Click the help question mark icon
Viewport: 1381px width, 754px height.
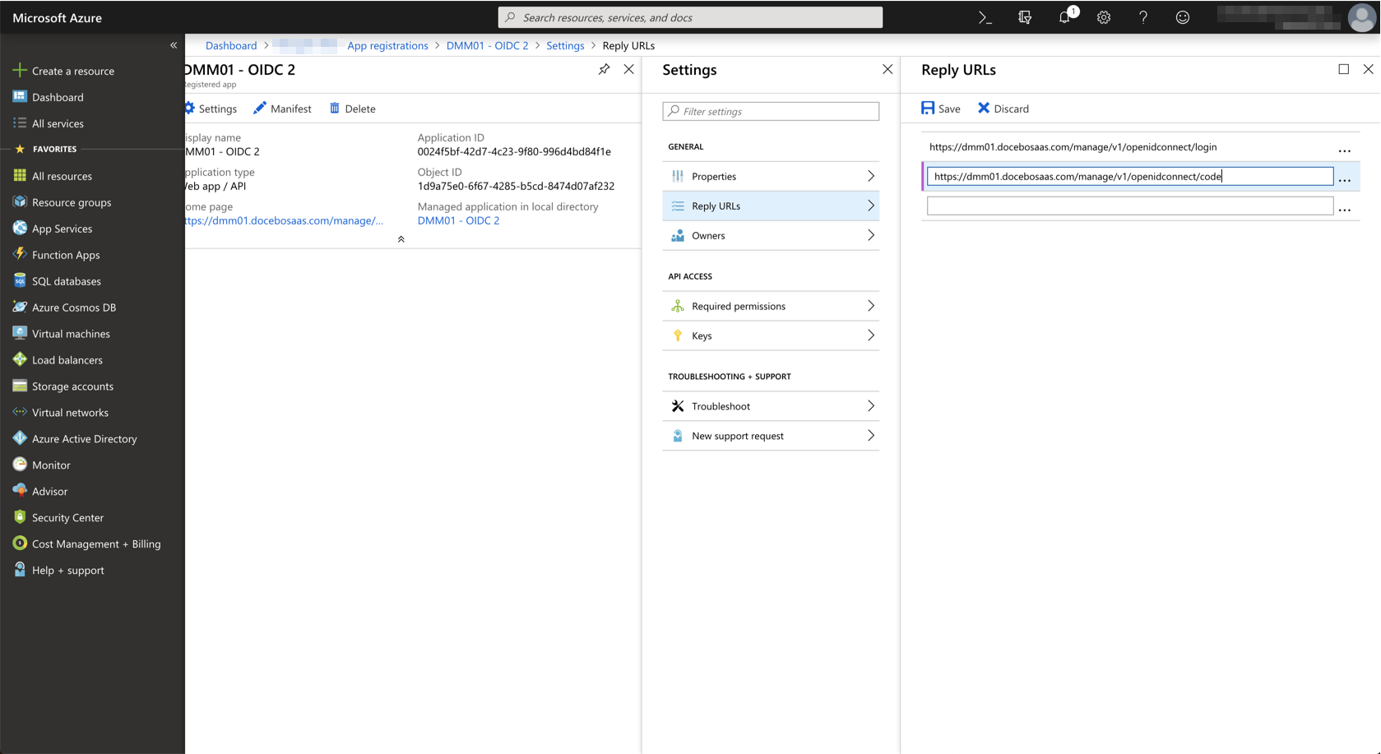click(x=1142, y=17)
